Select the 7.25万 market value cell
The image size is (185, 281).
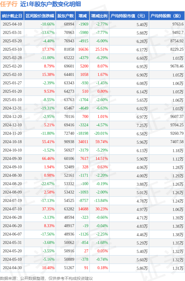coord(142,125)
